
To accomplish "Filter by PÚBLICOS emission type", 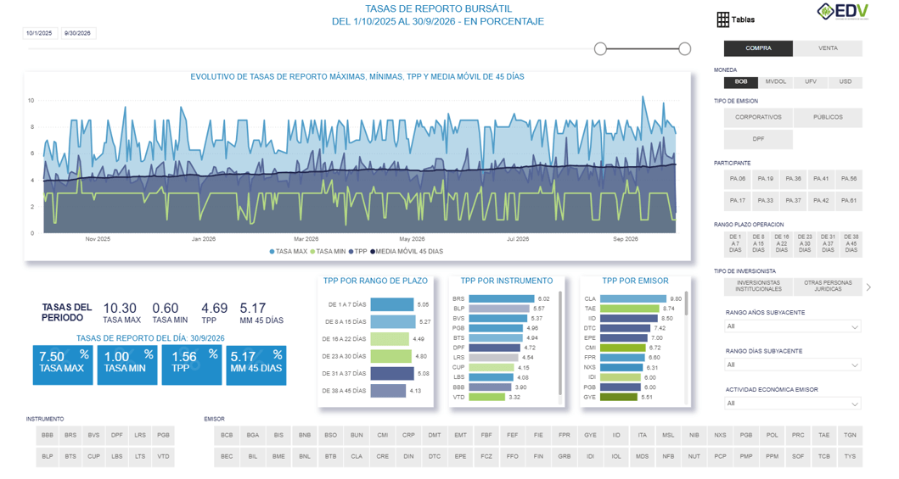I will (828, 117).
